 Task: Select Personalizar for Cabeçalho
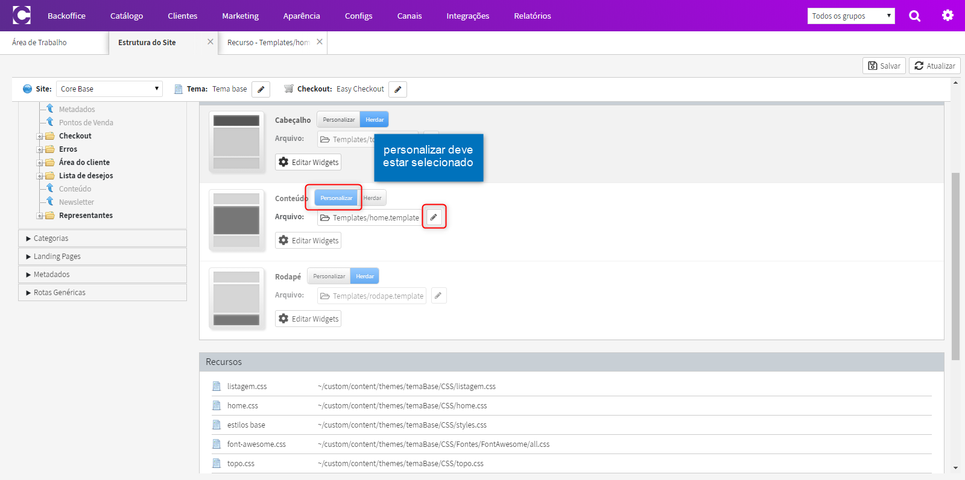338,119
